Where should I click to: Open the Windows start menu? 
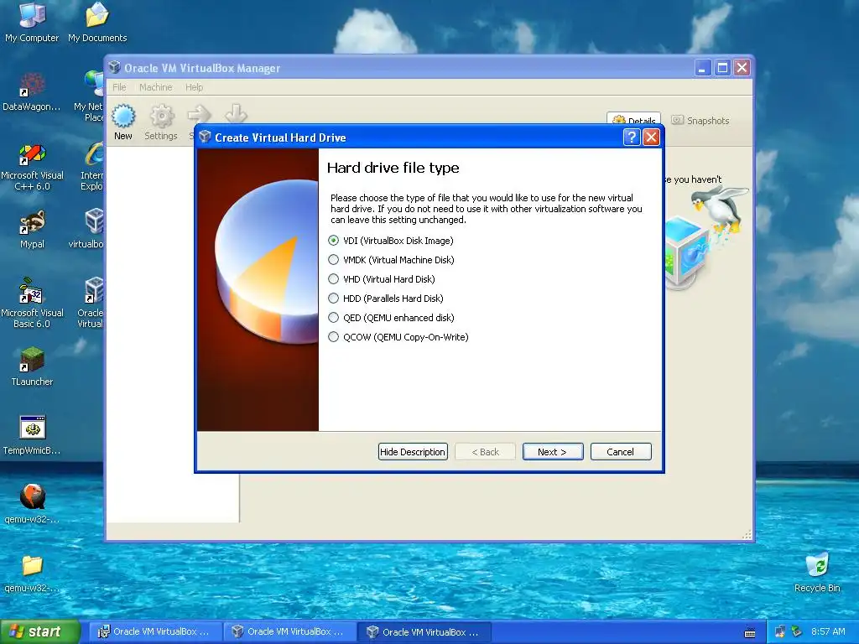point(40,631)
